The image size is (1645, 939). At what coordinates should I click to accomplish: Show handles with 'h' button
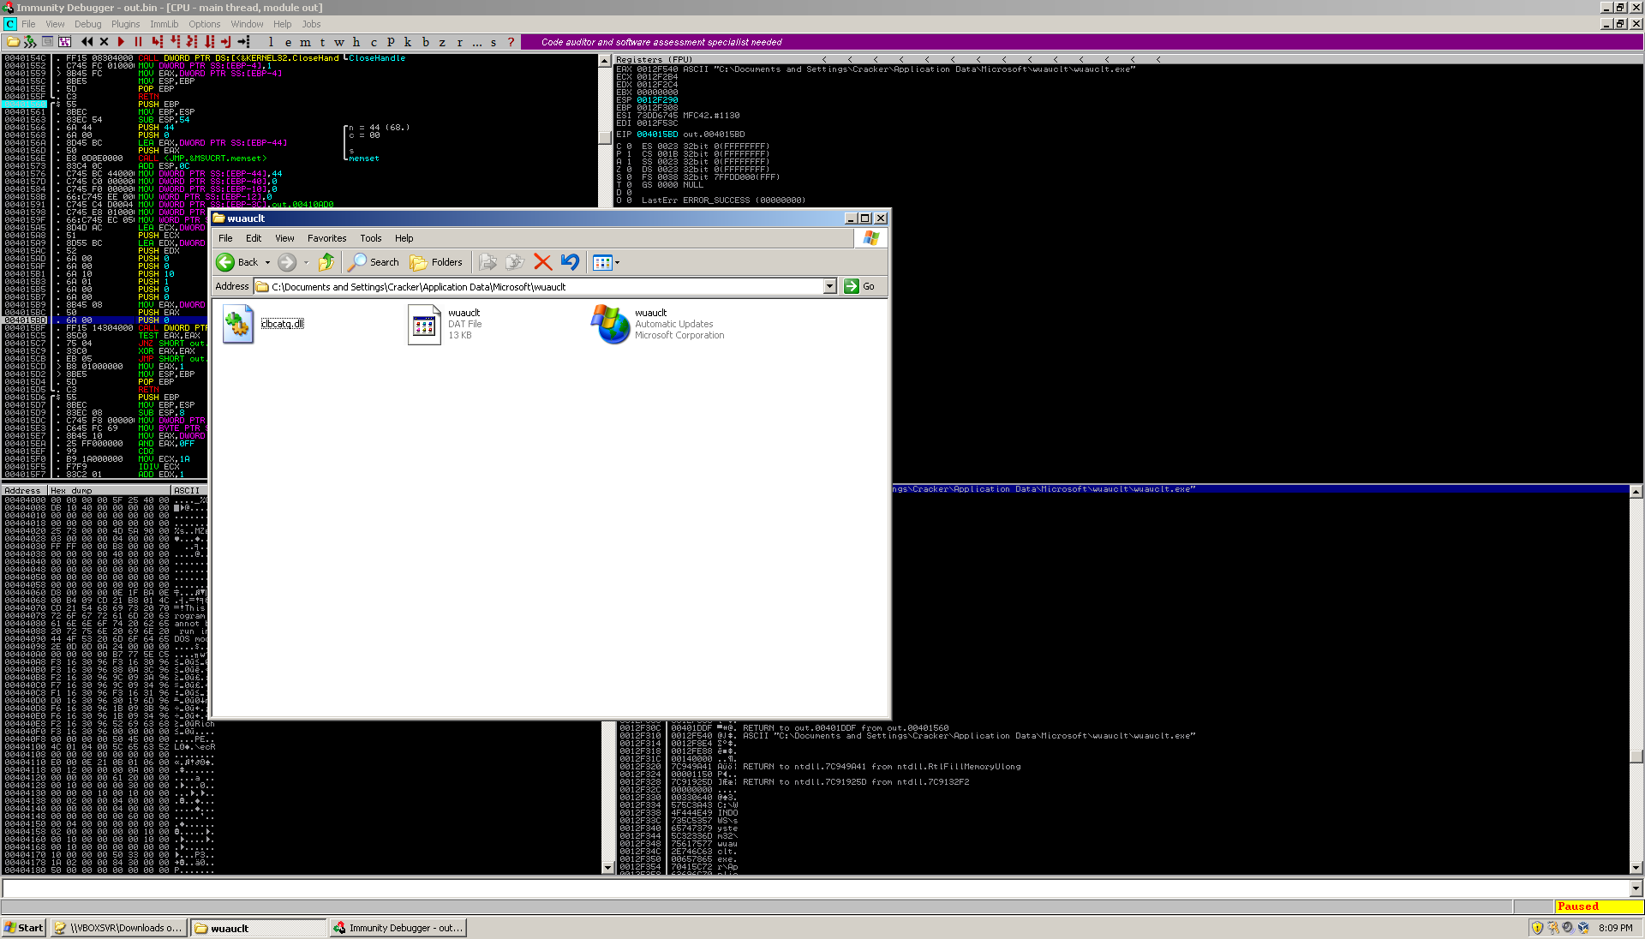click(x=356, y=42)
